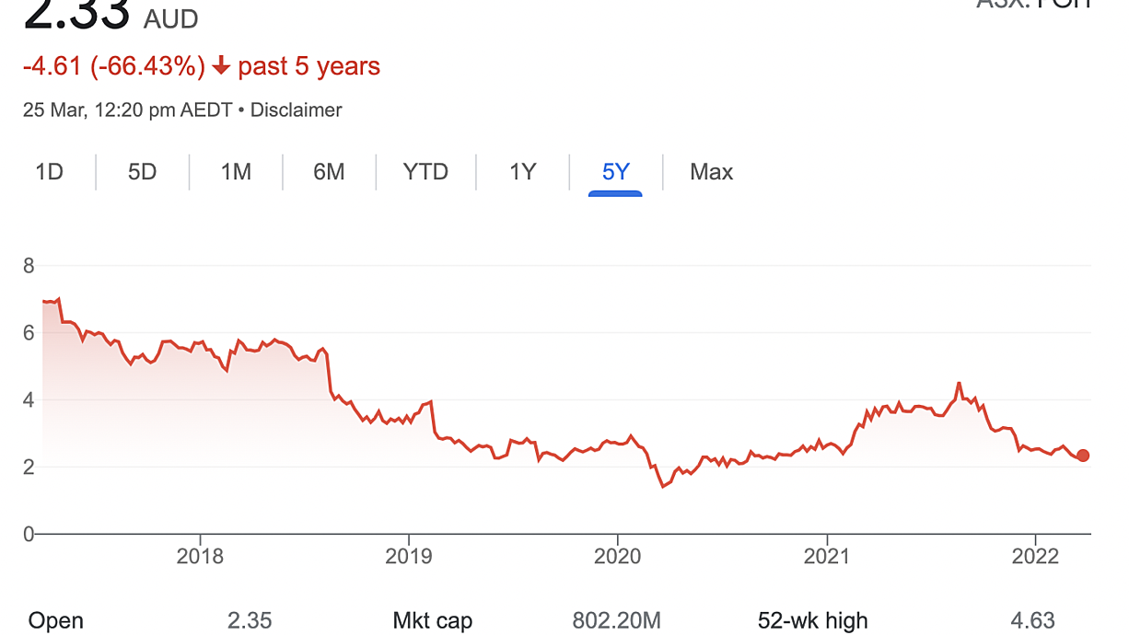The image size is (1129, 635).
Task: Switch to the 5D range tab
Action: tap(142, 172)
